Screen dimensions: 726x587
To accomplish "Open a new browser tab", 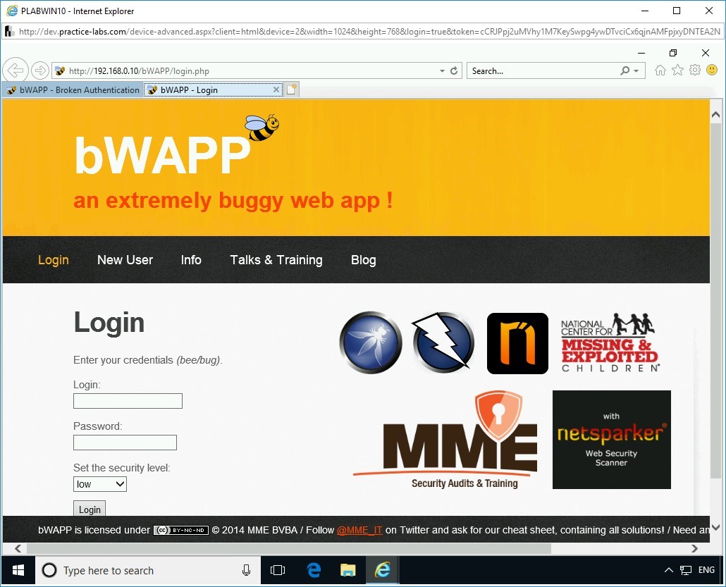I will [x=292, y=89].
